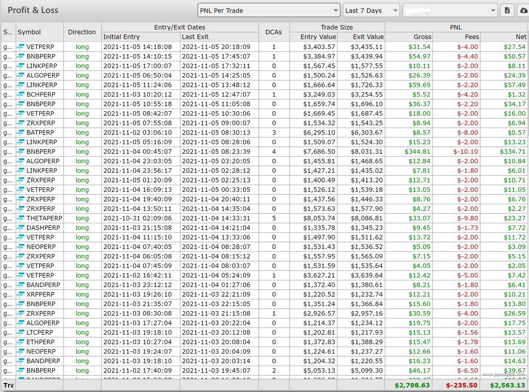
Task: Click the $-10.10 fees cell
Action: tap(456, 152)
